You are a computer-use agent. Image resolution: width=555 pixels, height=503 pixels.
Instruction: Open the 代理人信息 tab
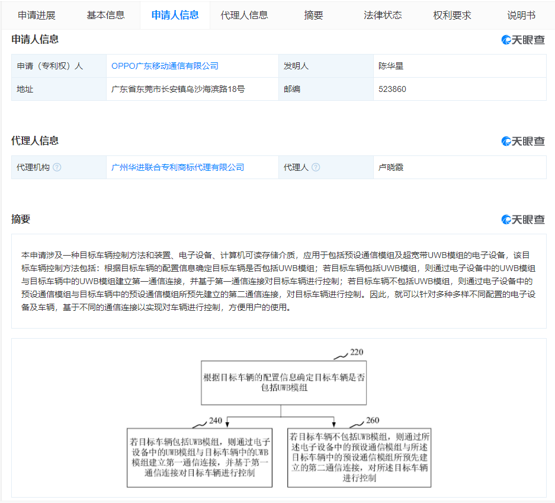pyautogui.click(x=244, y=15)
